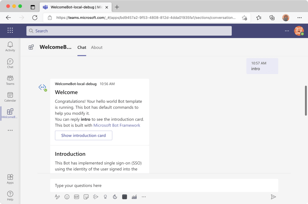Open more apps ellipsis in the sidebar
The height and width of the screenshot is (204, 308).
pyautogui.click(x=10, y=130)
